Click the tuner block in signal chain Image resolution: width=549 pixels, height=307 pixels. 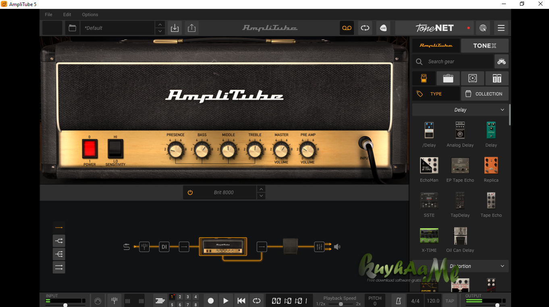(144, 247)
